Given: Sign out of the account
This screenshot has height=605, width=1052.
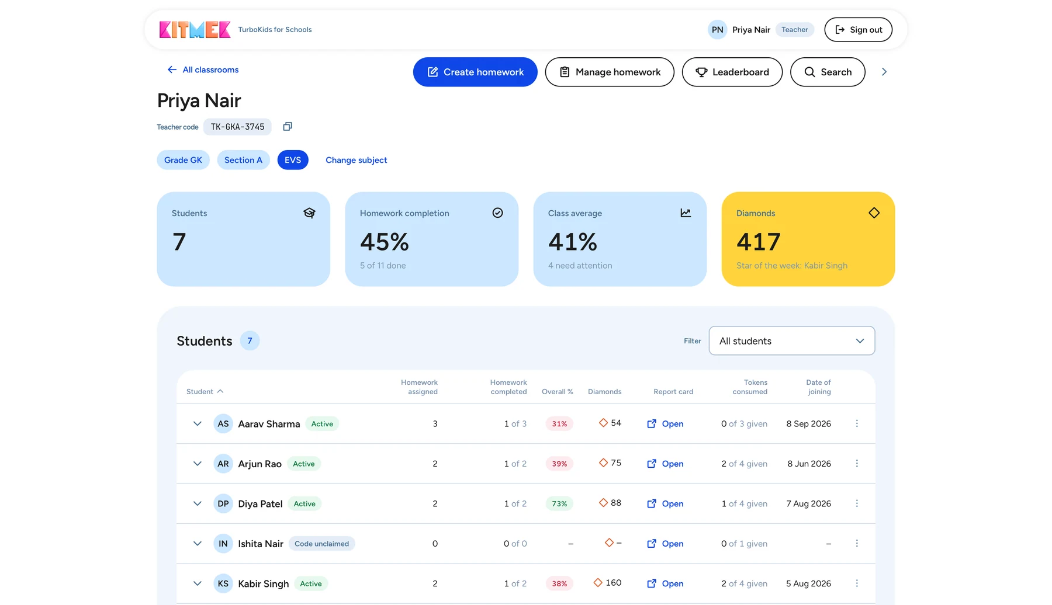Looking at the screenshot, I should tap(858, 30).
